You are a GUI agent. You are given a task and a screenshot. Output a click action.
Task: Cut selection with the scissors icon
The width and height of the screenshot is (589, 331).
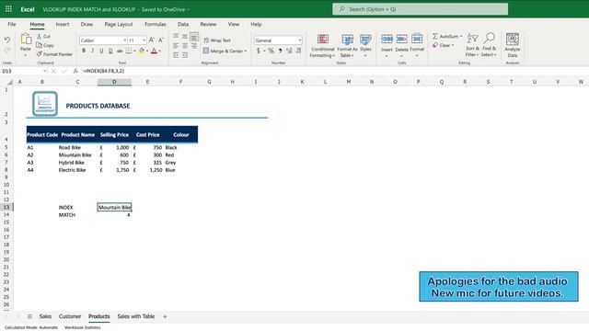(39, 36)
